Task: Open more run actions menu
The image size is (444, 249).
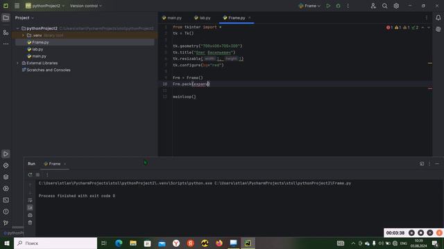Action: [348, 6]
